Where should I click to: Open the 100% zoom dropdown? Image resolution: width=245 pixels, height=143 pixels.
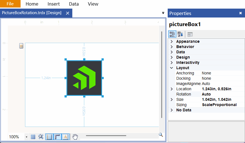(x=26, y=137)
